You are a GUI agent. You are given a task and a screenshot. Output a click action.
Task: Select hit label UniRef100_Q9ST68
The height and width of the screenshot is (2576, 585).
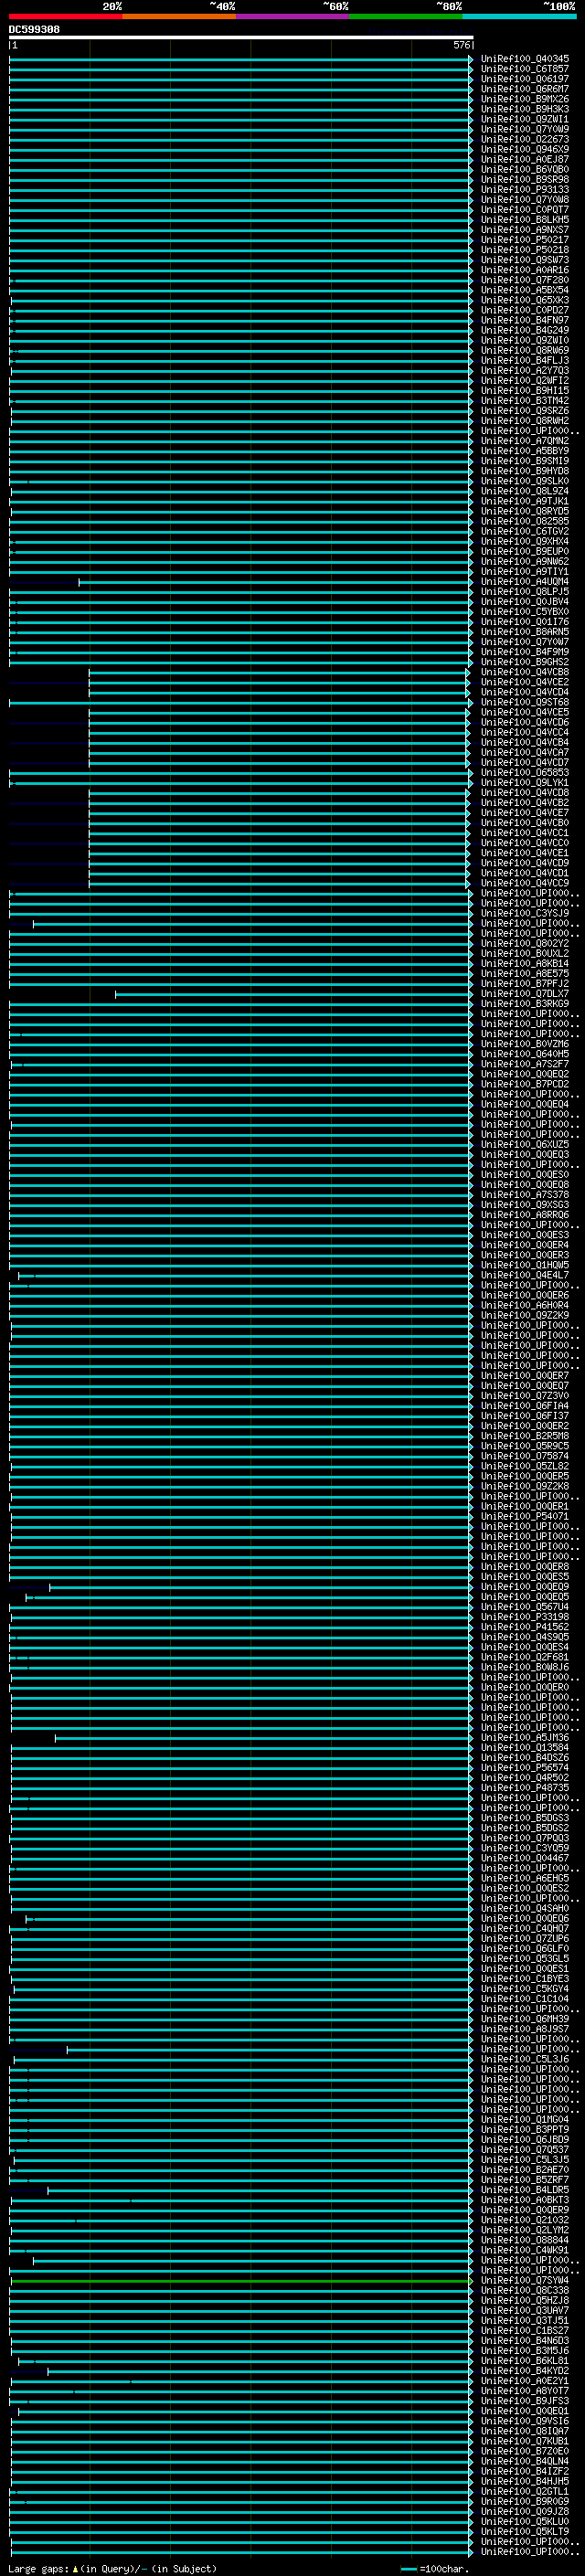[525, 702]
